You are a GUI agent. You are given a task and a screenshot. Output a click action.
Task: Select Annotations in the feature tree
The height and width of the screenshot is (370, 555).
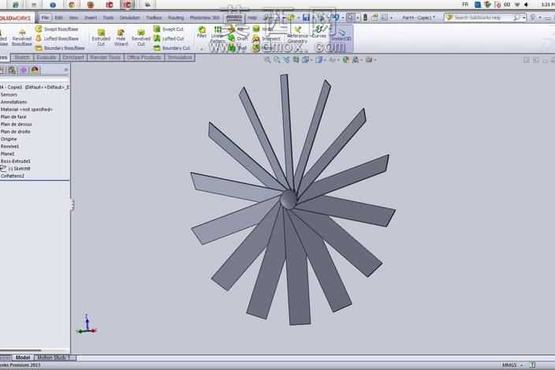[x=13, y=102]
